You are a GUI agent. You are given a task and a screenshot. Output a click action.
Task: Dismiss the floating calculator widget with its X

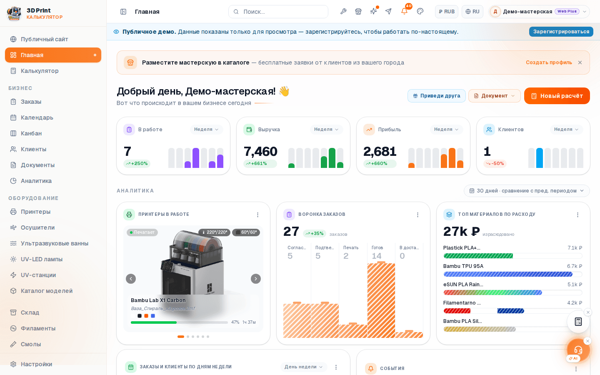pos(588,312)
